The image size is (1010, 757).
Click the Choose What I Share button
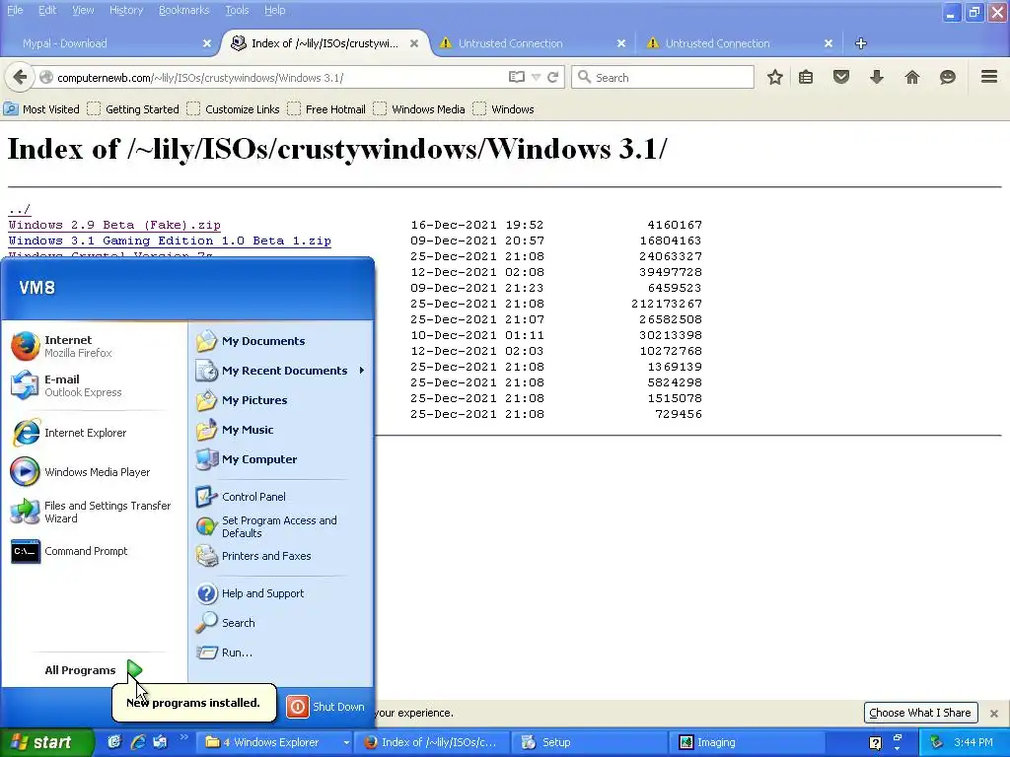click(920, 713)
